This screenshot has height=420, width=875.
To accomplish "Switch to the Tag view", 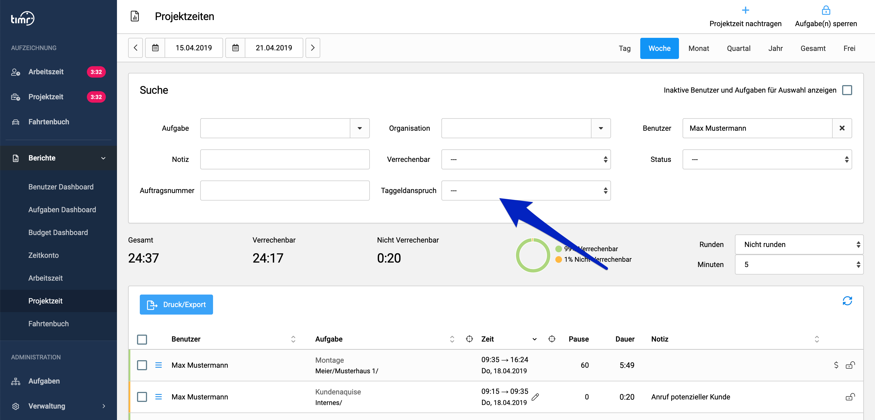I will (624, 48).
